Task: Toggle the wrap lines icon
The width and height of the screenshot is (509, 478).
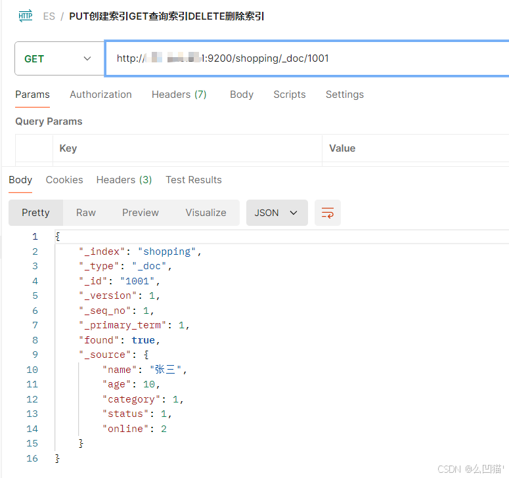Action: coord(328,213)
